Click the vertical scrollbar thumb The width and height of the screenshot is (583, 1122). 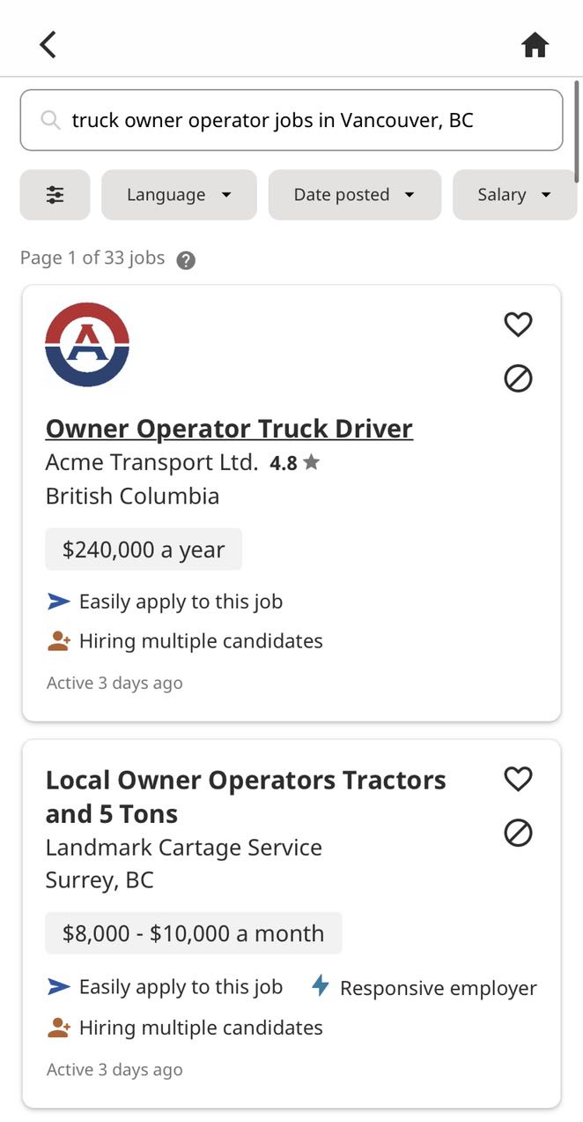pyautogui.click(x=576, y=132)
